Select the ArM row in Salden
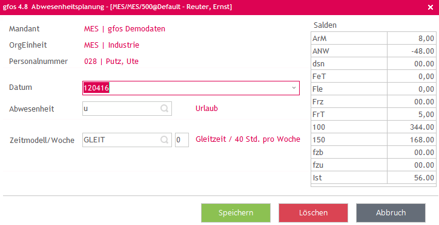Screen dimensions: 439x225 tap(374, 38)
